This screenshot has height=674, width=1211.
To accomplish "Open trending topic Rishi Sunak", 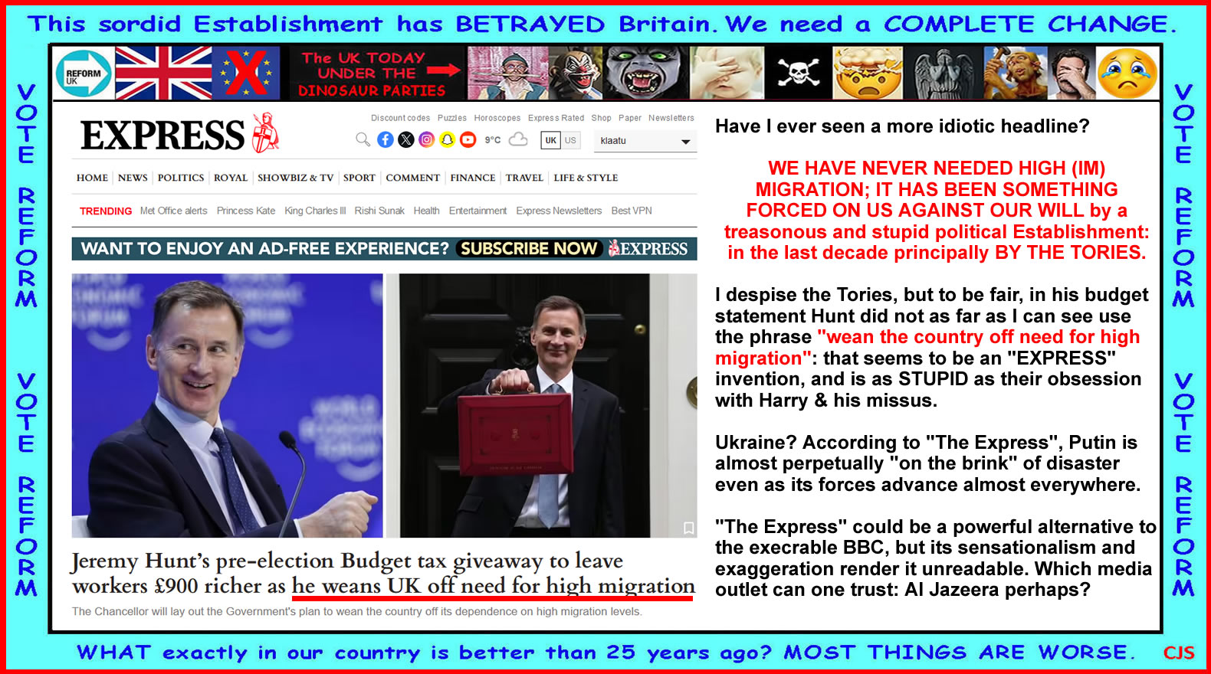I will pyautogui.click(x=379, y=211).
